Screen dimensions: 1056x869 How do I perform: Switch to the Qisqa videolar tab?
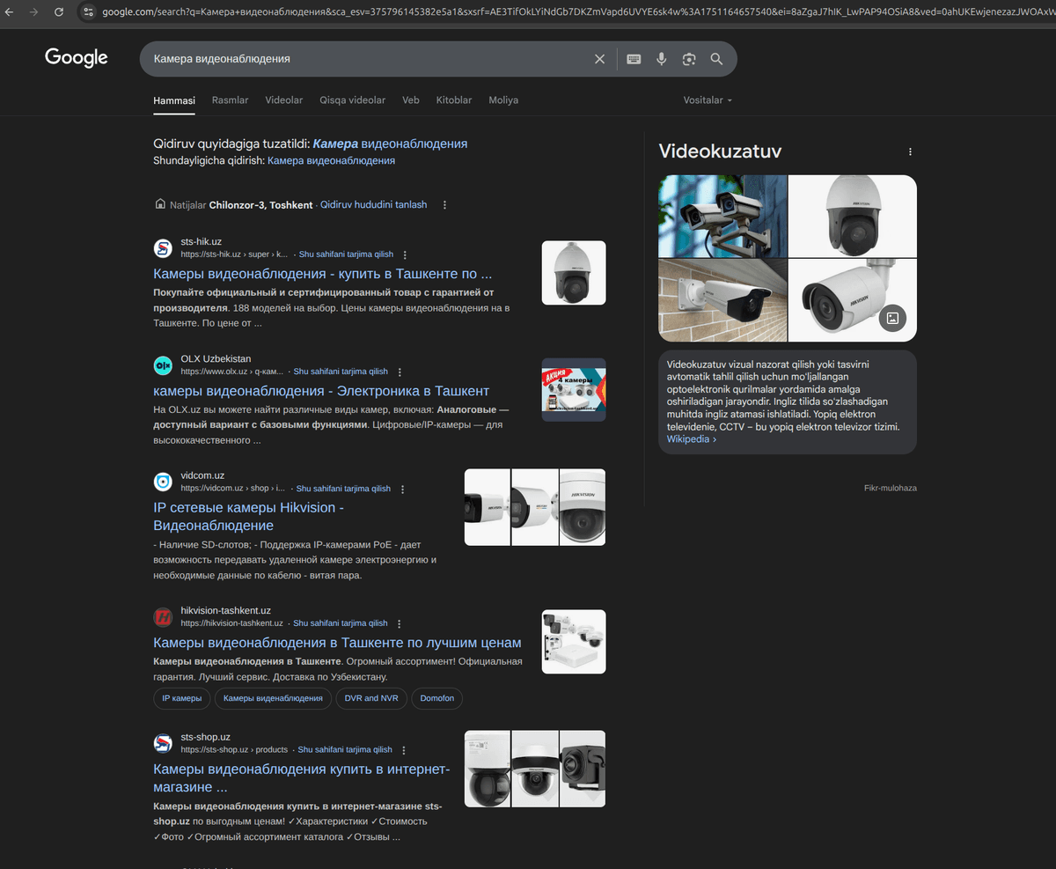[352, 100]
